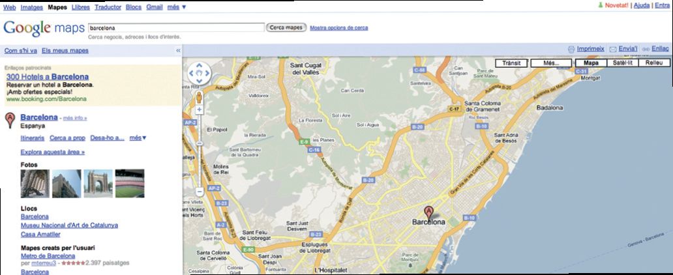Click the red marker A on map
The width and height of the screenshot is (673, 275).
pos(428,212)
